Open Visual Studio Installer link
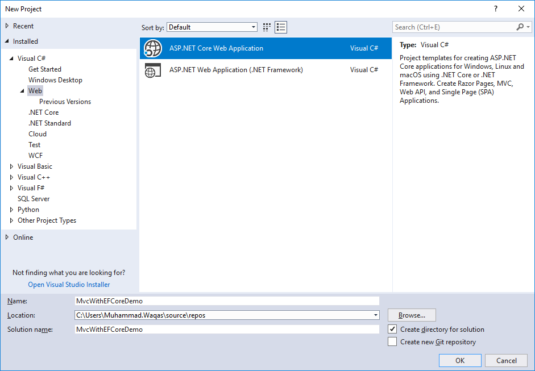535x371 pixels. [x=69, y=285]
